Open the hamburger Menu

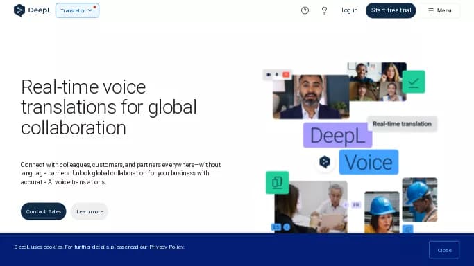click(440, 10)
